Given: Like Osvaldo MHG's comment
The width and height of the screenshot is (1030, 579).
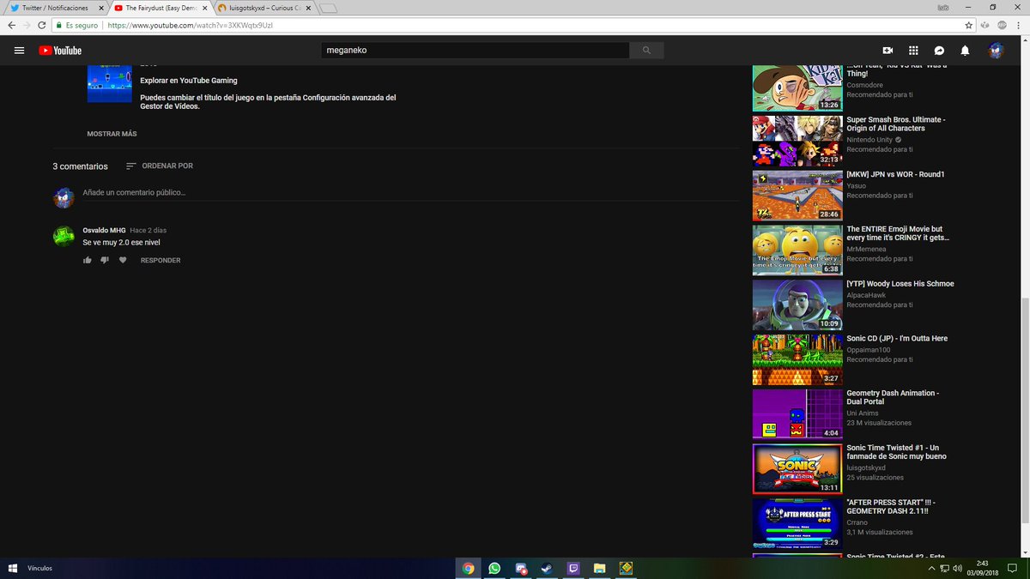Looking at the screenshot, I should click(88, 260).
